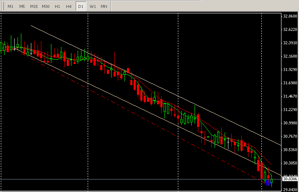Select the M30 timeframe button
The height and width of the screenshot is (192, 299).
point(46,7)
